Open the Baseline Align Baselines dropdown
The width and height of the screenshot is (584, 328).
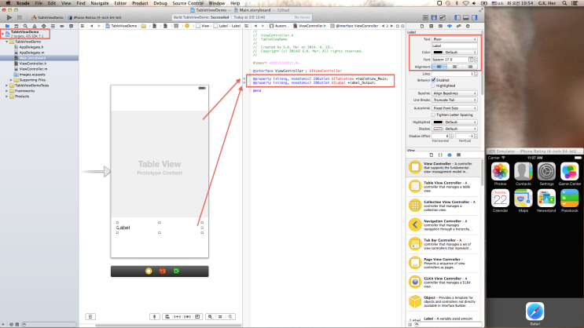tap(454, 93)
